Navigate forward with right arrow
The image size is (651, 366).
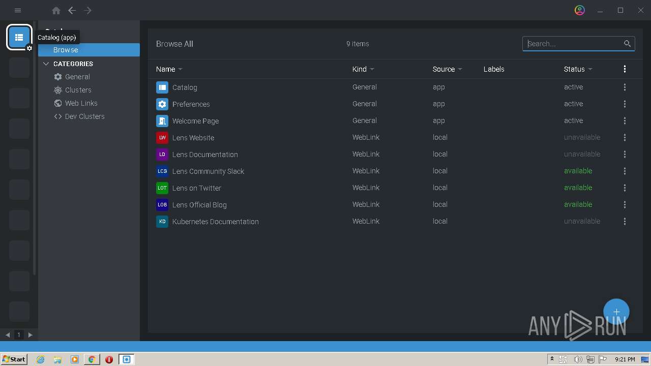88,10
